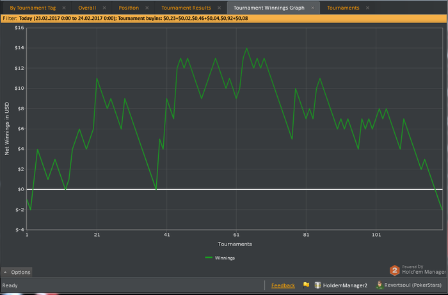
Task: Click the Winnings legend label
Action: (x=225, y=258)
